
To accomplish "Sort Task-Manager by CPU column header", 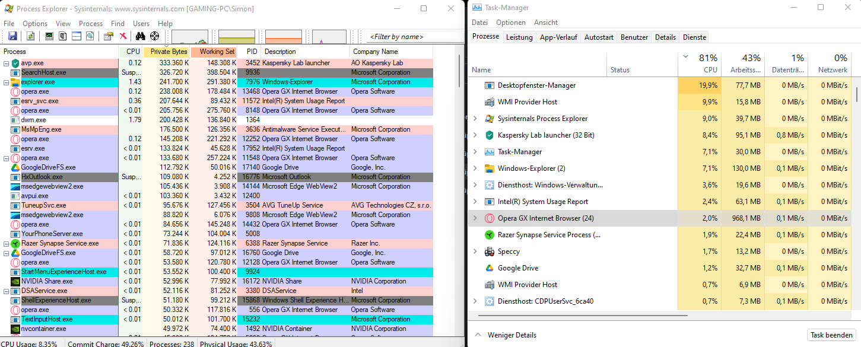I will [699, 64].
